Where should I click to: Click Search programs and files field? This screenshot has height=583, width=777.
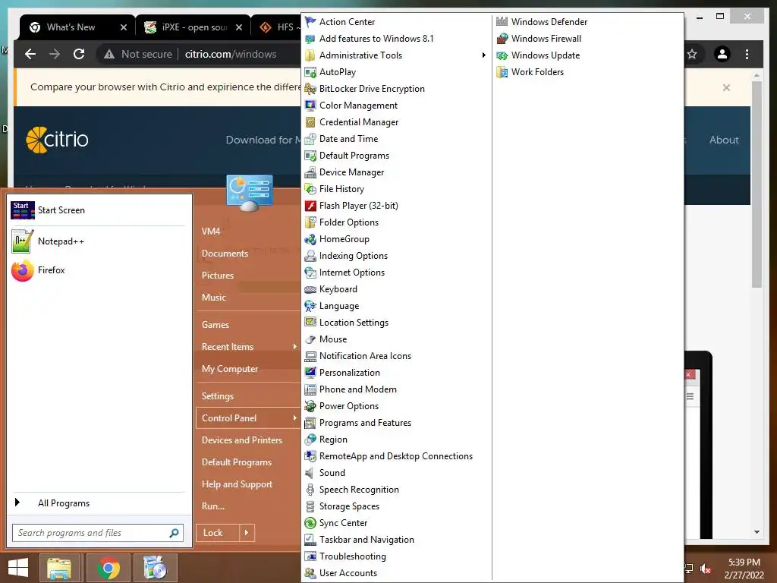[98, 533]
